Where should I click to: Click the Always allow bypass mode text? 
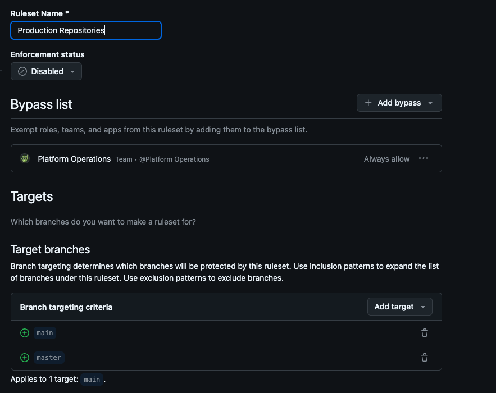click(x=386, y=159)
